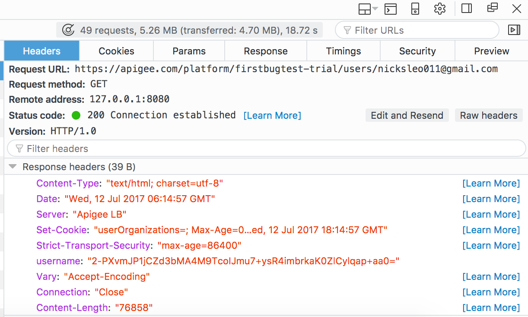Open the Params tab
Image resolution: width=528 pixels, height=317 pixels.
[x=189, y=51]
